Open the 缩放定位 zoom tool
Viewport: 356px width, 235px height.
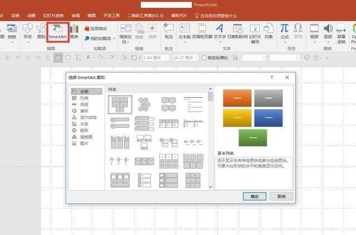[125, 33]
